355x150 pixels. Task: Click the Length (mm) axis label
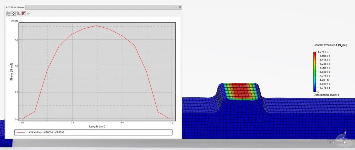tap(97, 126)
